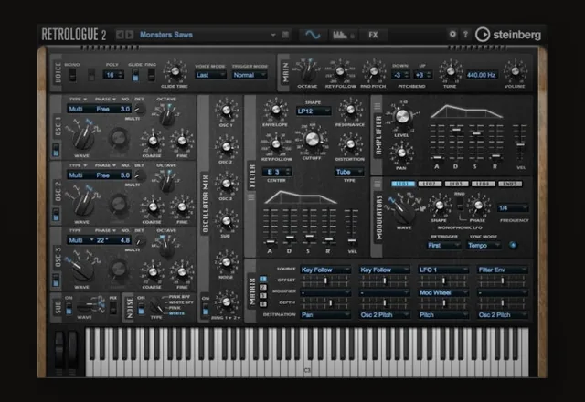Open the distortion Type dropdown showing Tube

349,172
